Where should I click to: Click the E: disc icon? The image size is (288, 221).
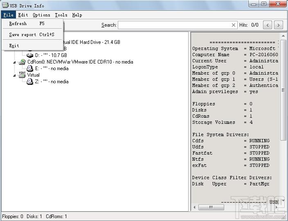(x=30, y=68)
